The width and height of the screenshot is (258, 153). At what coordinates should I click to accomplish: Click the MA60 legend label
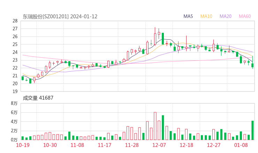pyautogui.click(x=245, y=16)
